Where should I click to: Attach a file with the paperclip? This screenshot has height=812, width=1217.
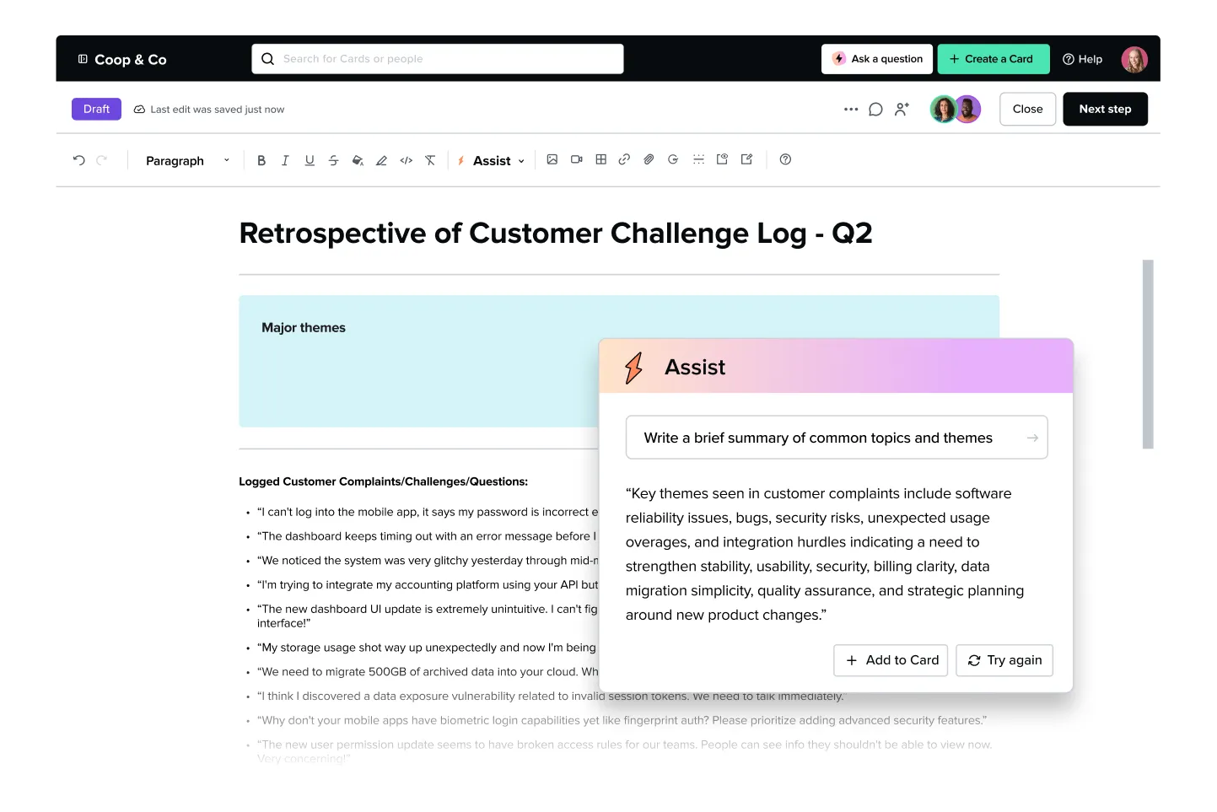(x=649, y=159)
